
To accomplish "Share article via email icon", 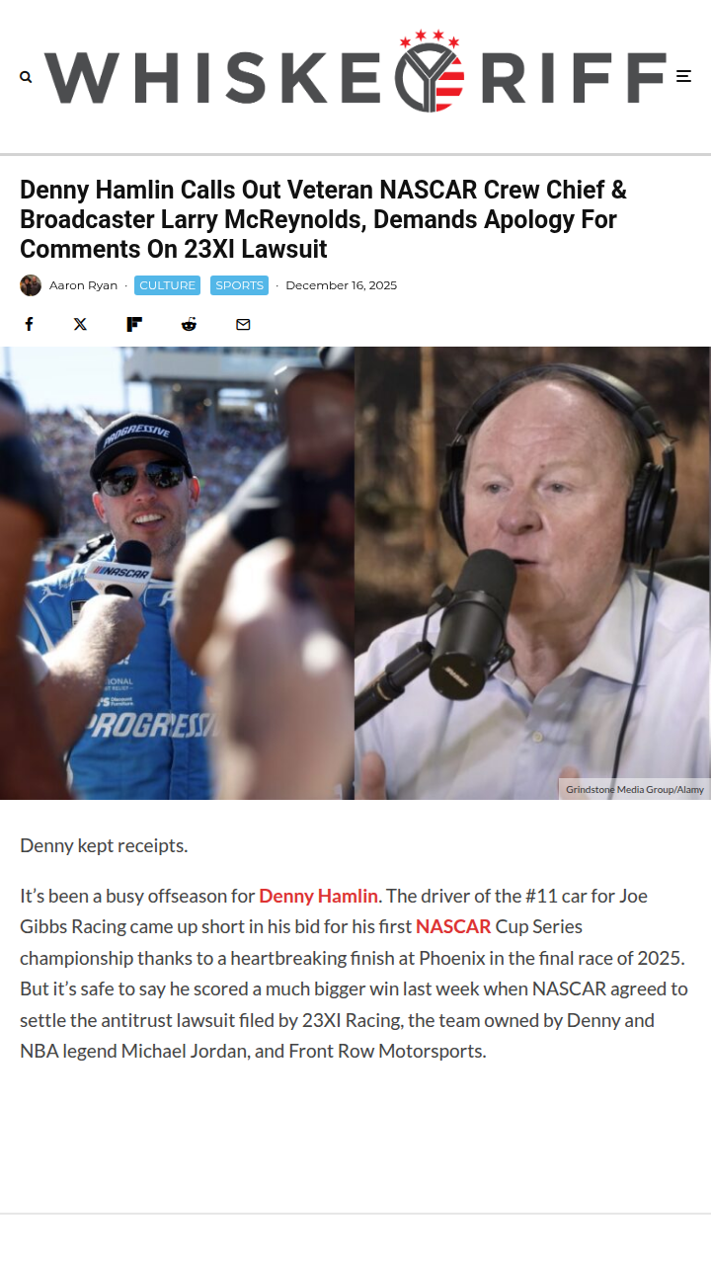I will pyautogui.click(x=243, y=324).
